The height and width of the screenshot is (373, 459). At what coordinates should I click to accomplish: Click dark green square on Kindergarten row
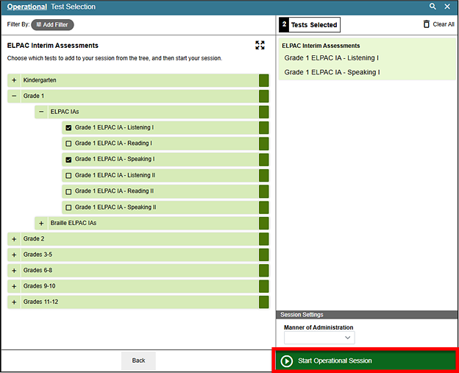264,80
